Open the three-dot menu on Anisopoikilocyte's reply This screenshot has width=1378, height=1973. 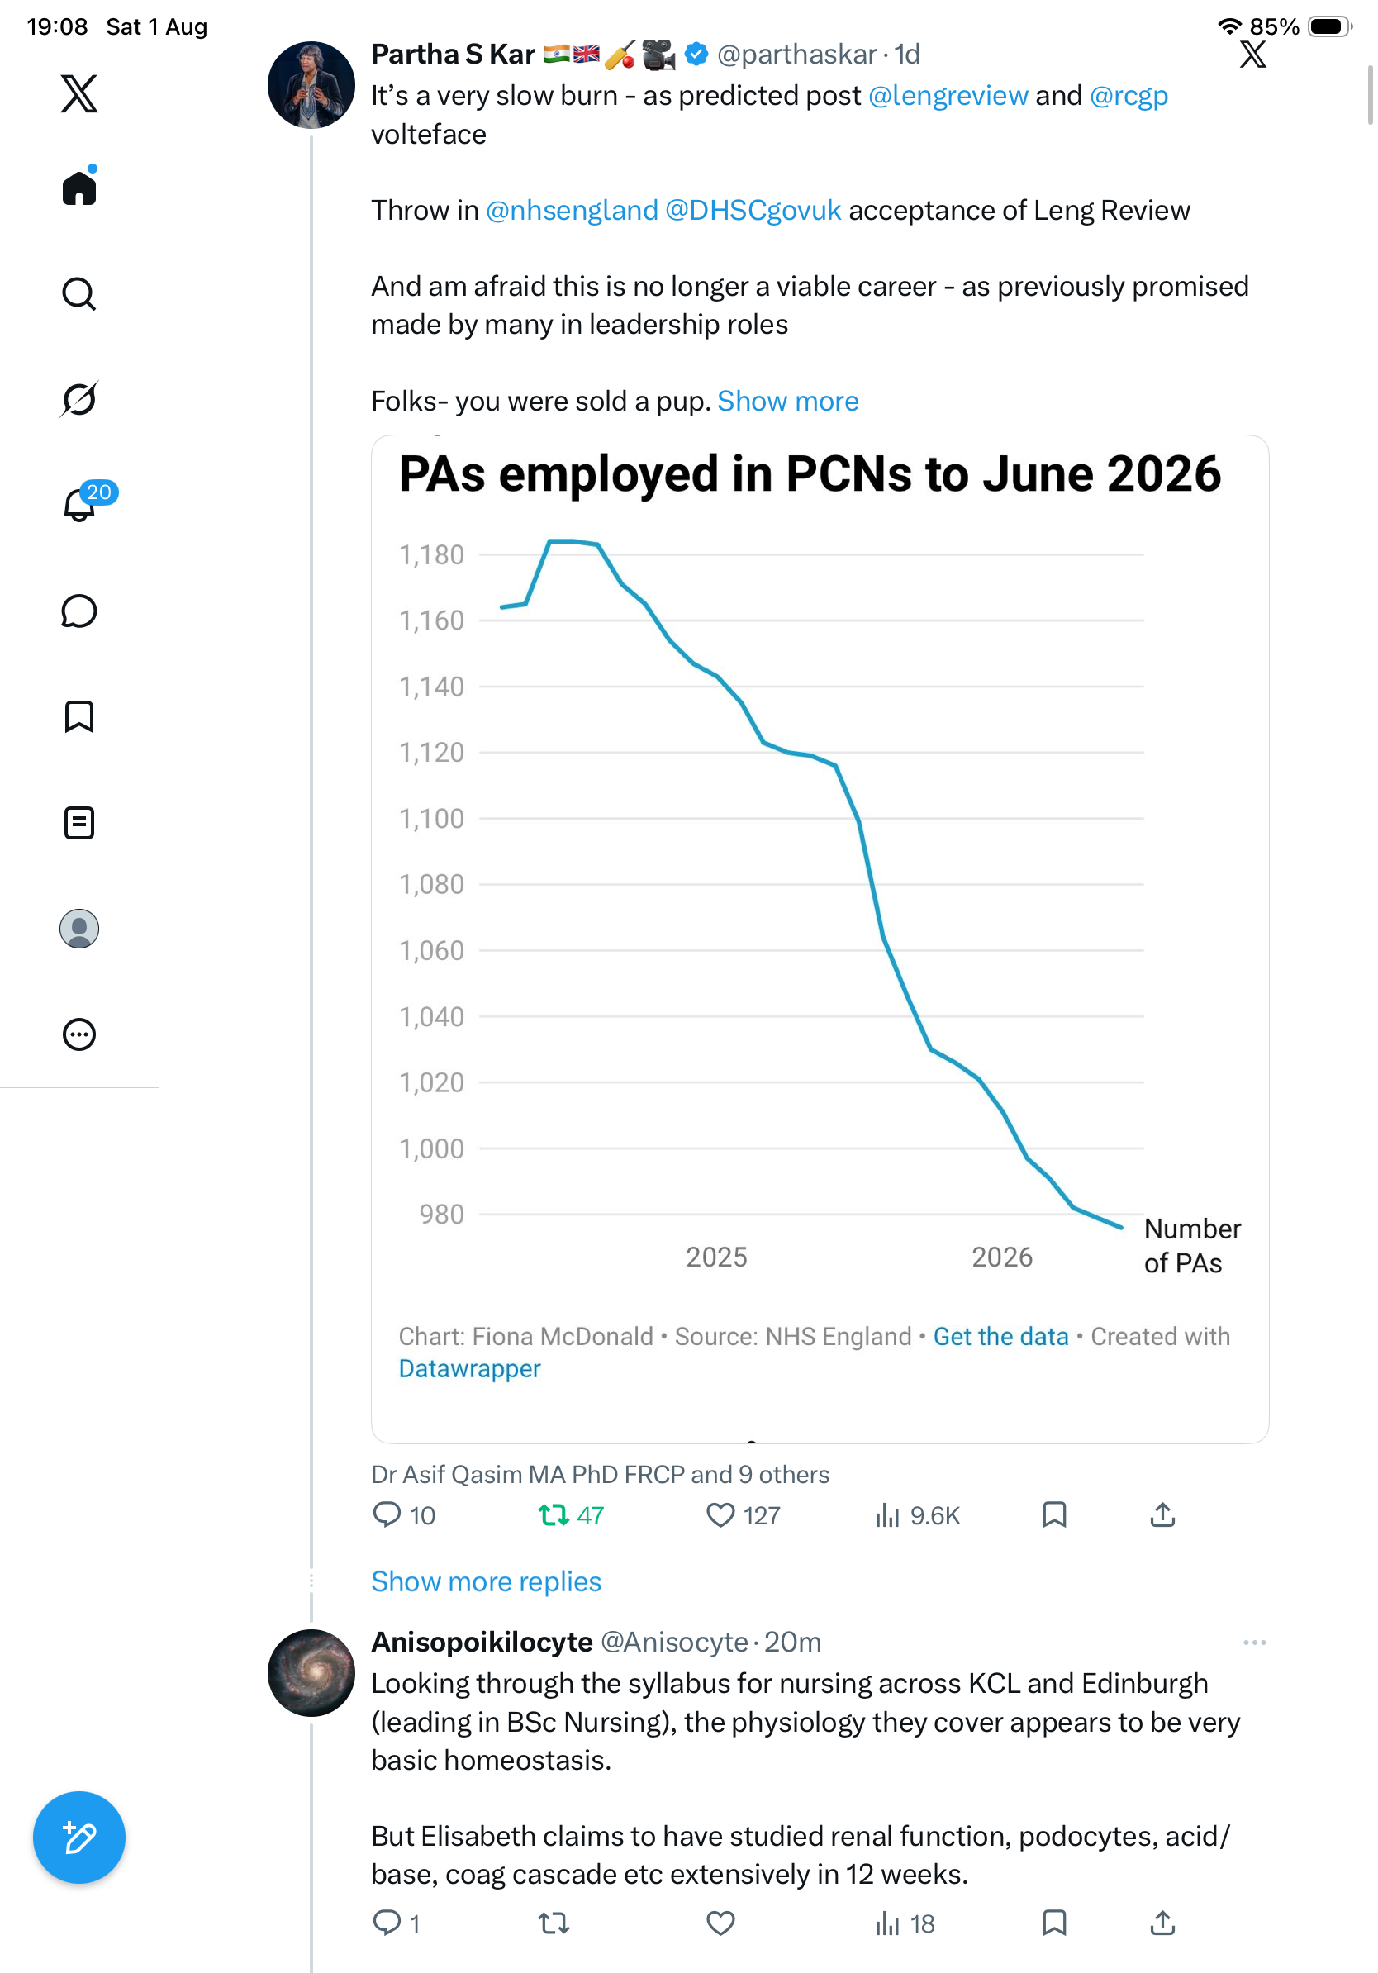pyautogui.click(x=1254, y=1643)
